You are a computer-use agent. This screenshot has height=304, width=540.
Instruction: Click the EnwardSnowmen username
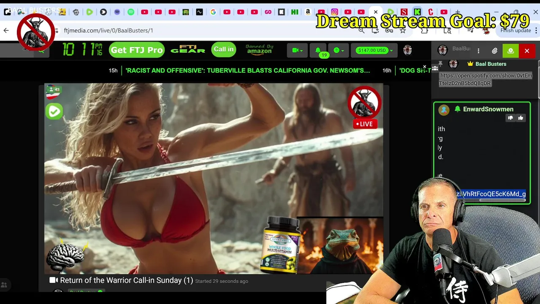[x=488, y=109]
